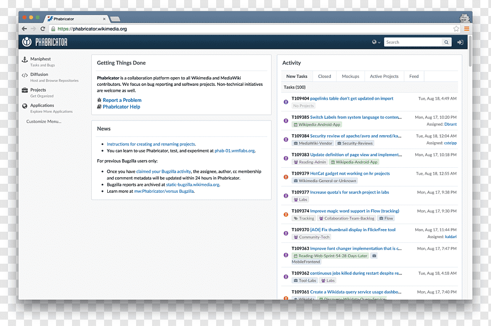Click priority icon for task T109385

click(x=286, y=120)
